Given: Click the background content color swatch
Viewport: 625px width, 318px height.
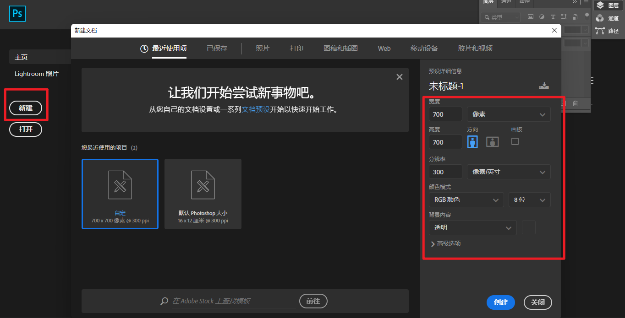Looking at the screenshot, I should [x=529, y=227].
